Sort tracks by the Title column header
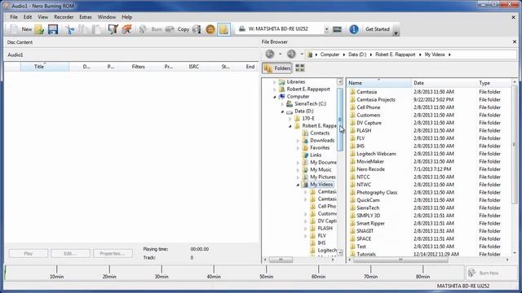Image resolution: width=522 pixels, height=293 pixels. tap(45, 67)
